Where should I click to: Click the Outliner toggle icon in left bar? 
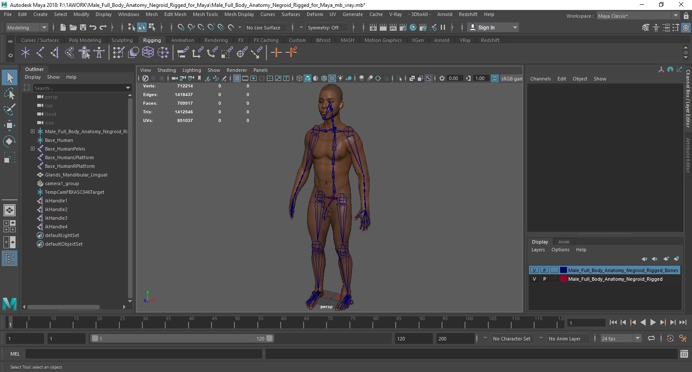click(10, 259)
